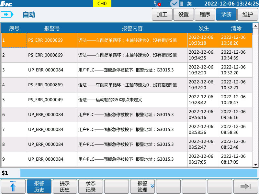Click the active 报警历史 softkey
Image resolution: width=259 pixels, height=194 pixels.
(39, 186)
